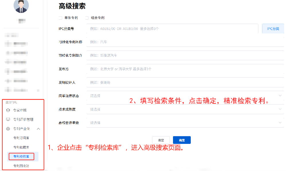Click the blue 确定 confirm button
The height and width of the screenshot is (171, 287).
182,140
